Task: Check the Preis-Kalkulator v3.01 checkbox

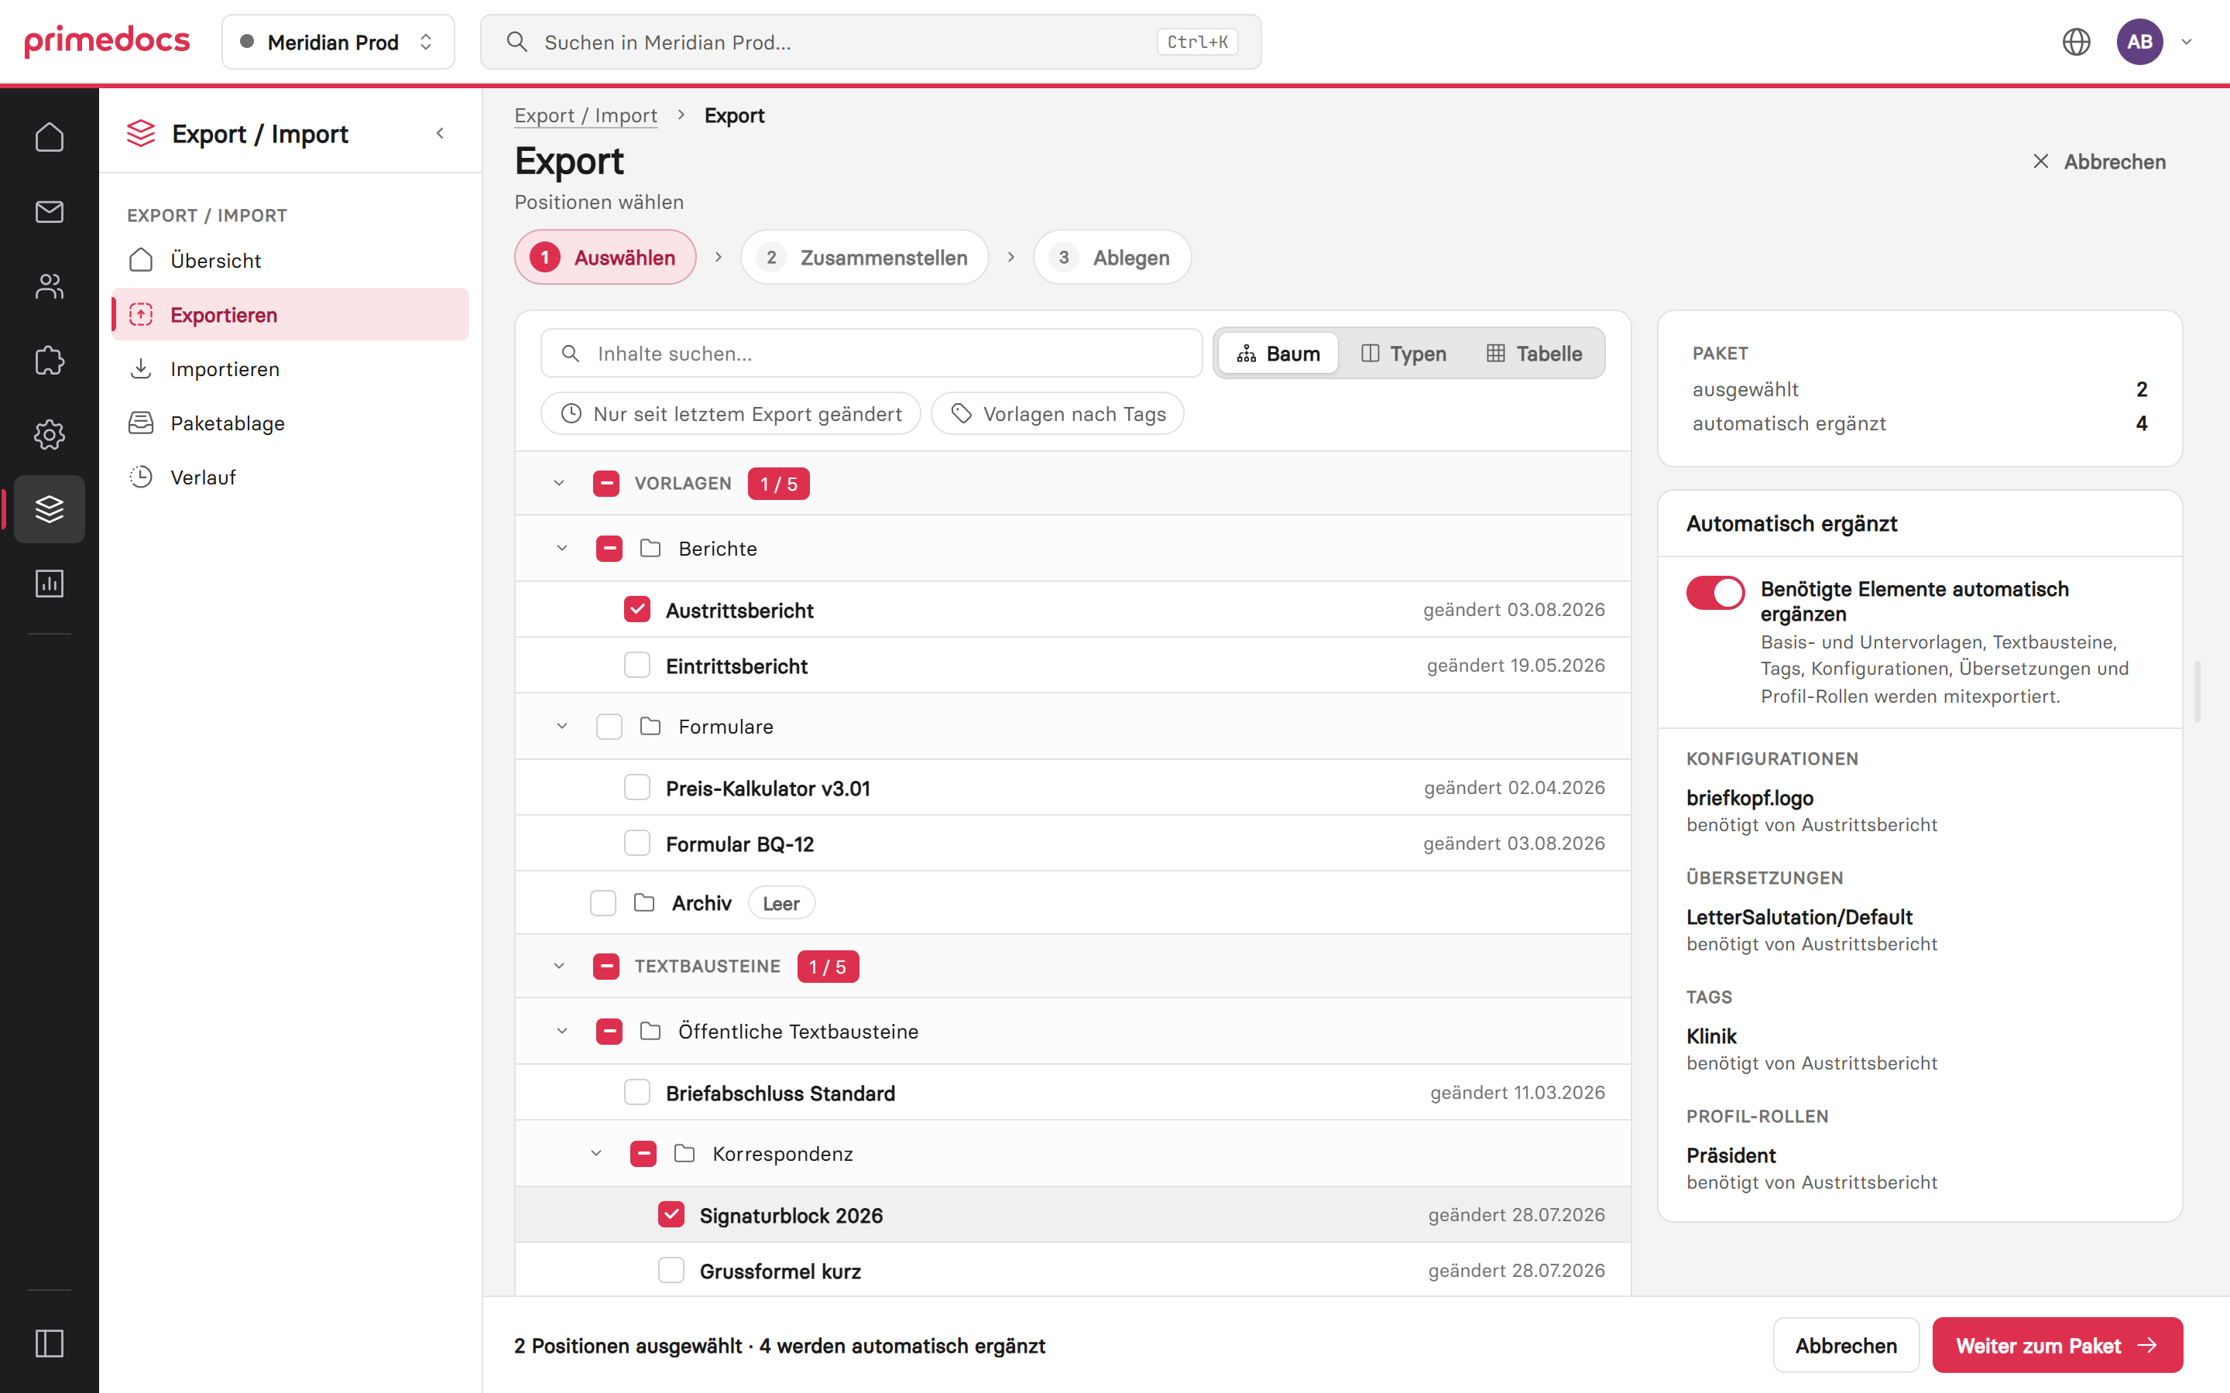Action: tap(636, 788)
